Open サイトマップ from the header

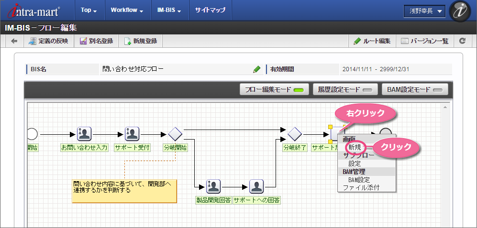(210, 10)
